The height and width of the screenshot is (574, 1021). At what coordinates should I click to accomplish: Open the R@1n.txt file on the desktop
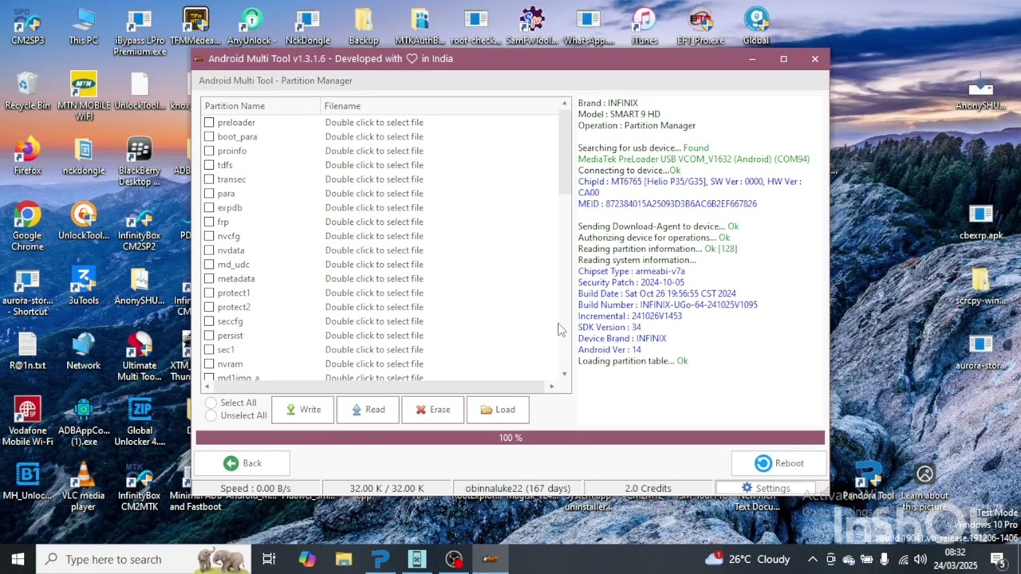(x=27, y=352)
